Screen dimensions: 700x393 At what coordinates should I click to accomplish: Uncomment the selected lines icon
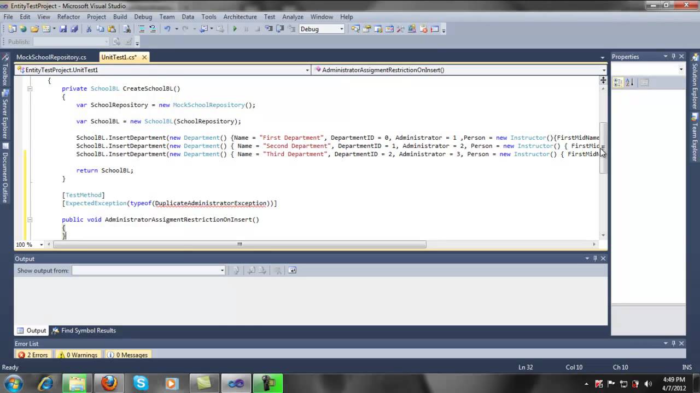tap(153, 29)
